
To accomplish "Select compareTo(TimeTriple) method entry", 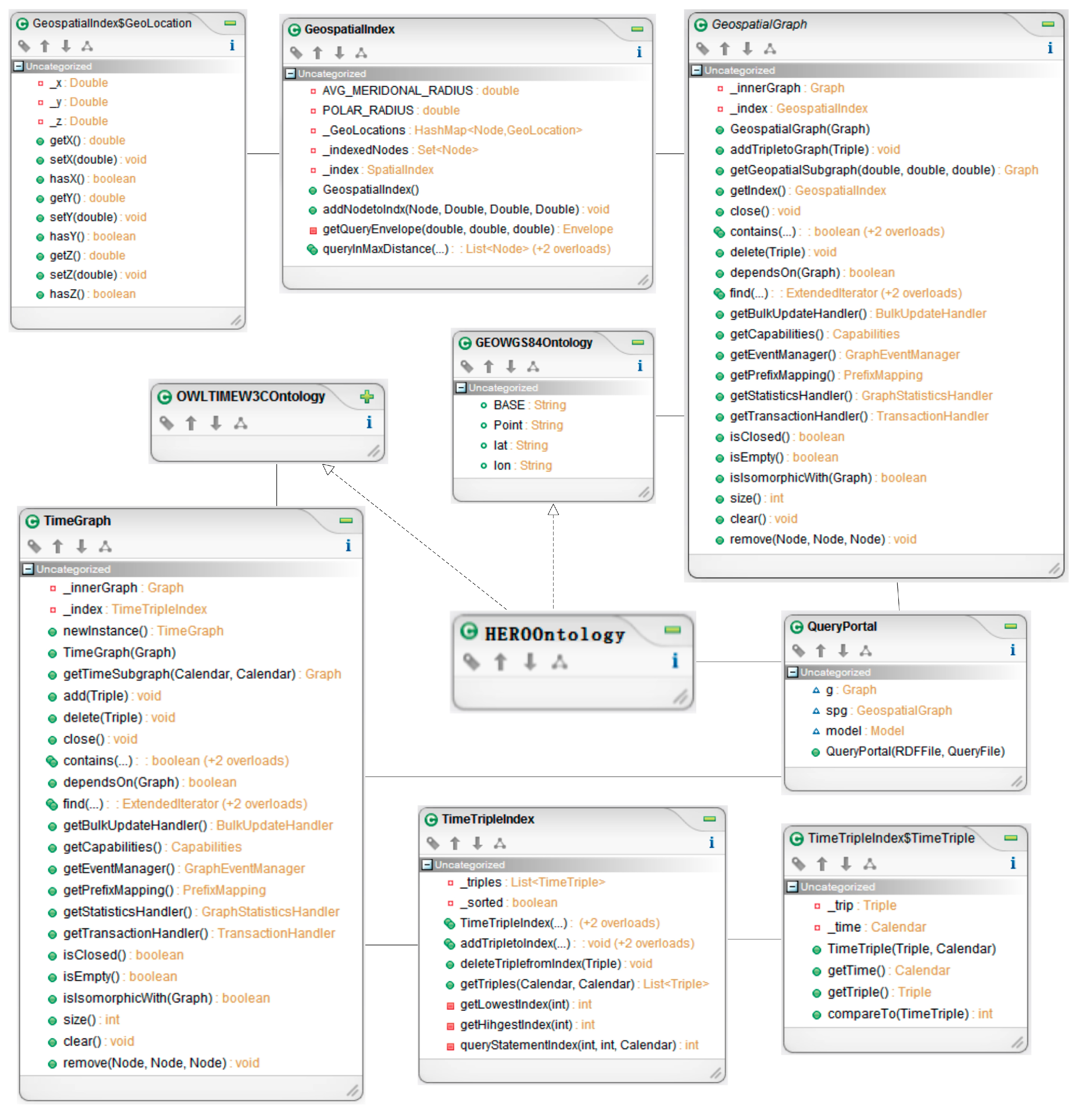I will [898, 1013].
